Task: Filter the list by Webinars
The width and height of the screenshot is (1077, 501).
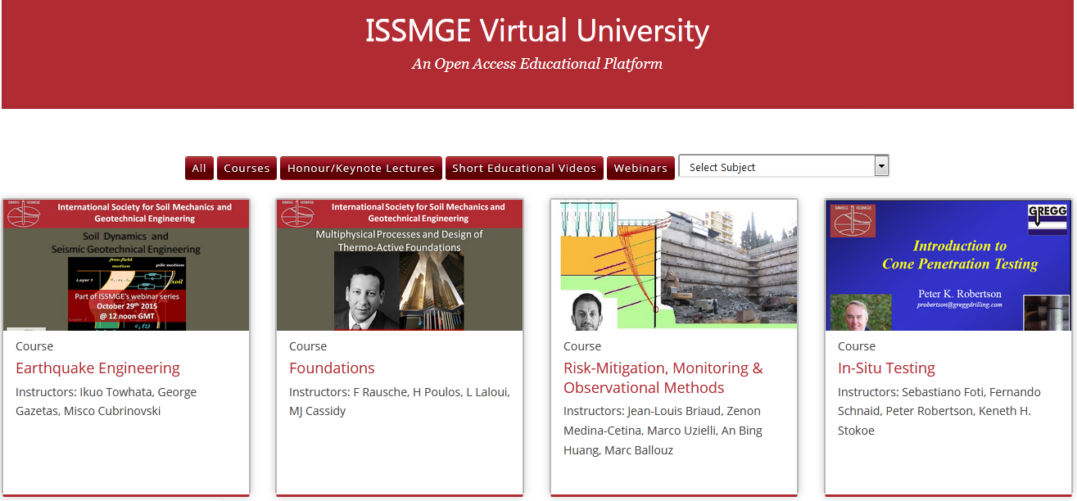Action: (x=640, y=168)
